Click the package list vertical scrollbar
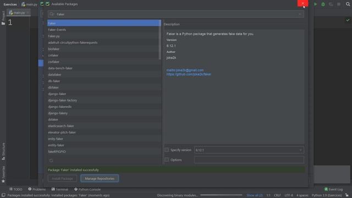Screen dimensions: 352x198 tap(160, 40)
